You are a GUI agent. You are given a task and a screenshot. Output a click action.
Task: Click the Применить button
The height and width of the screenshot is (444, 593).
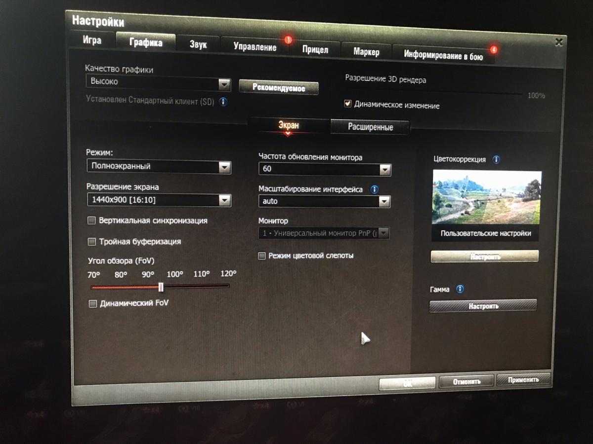[523, 379]
